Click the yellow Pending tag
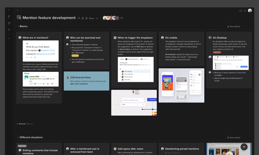The width and height of the screenshot is (259, 155). [x=75, y=56]
